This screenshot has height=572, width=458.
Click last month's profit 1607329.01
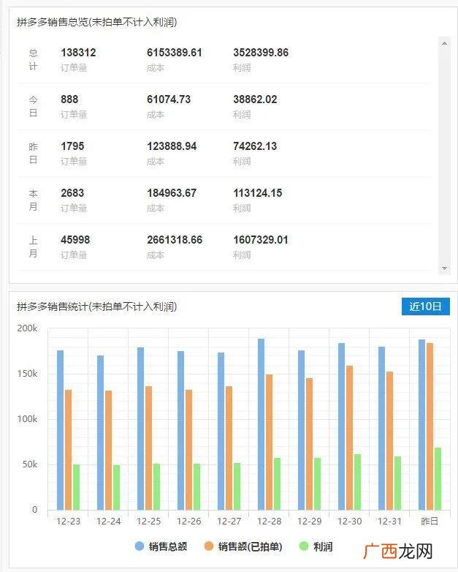(261, 240)
